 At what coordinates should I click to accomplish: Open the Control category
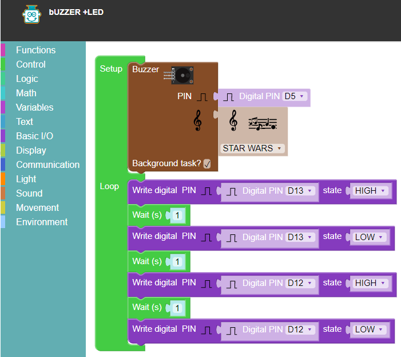pos(31,65)
